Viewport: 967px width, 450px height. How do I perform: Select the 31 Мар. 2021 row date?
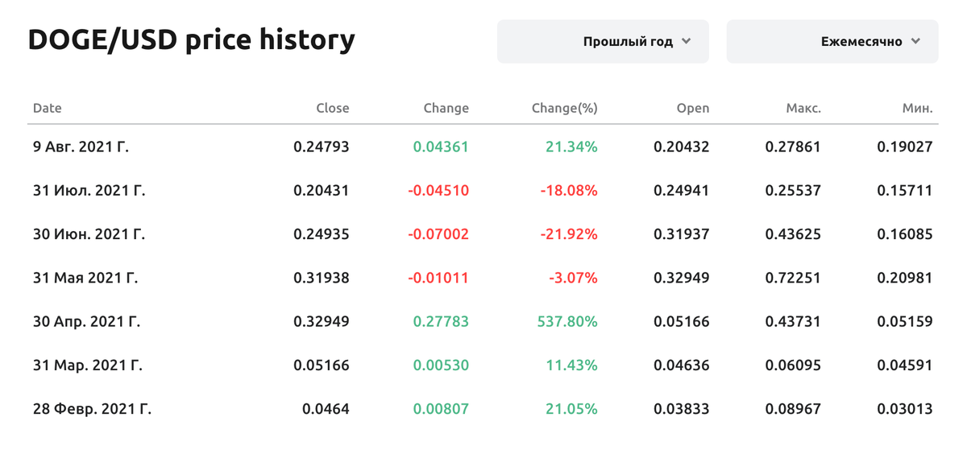pos(87,365)
